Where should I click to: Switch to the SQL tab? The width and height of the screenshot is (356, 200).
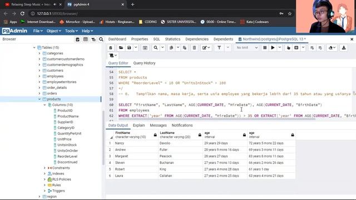156,39
